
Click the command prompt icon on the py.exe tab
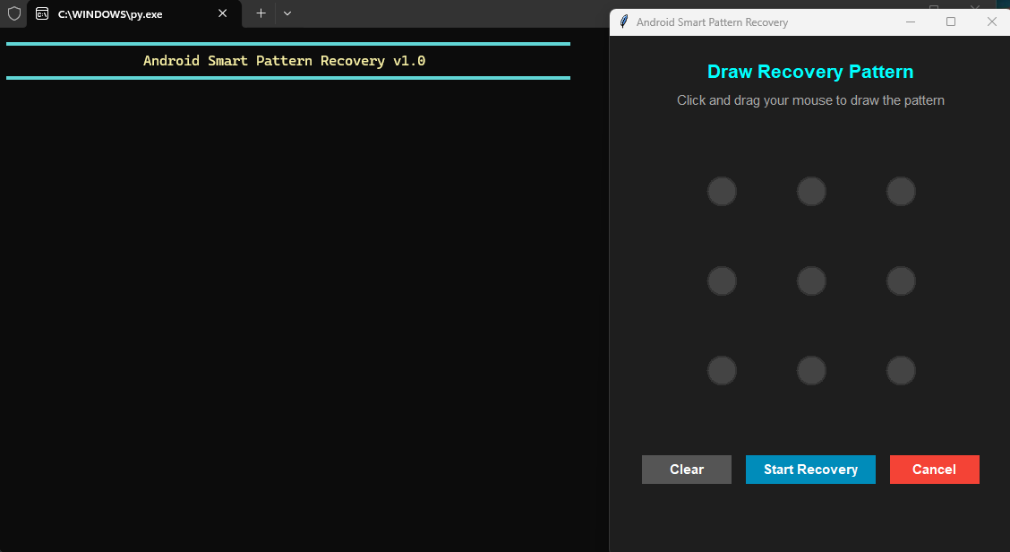[x=42, y=13]
